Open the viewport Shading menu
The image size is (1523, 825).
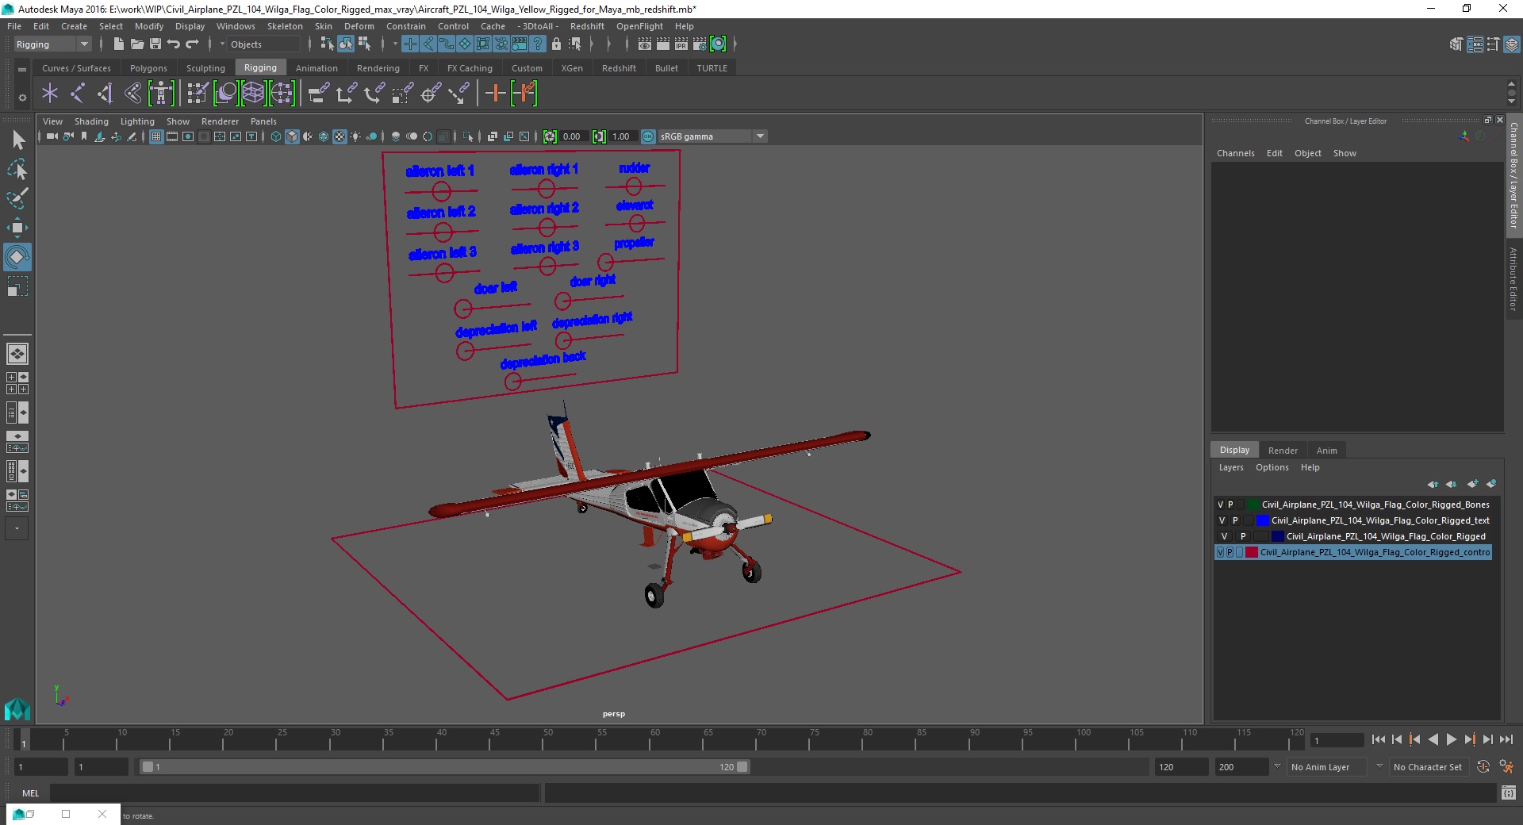[91, 121]
